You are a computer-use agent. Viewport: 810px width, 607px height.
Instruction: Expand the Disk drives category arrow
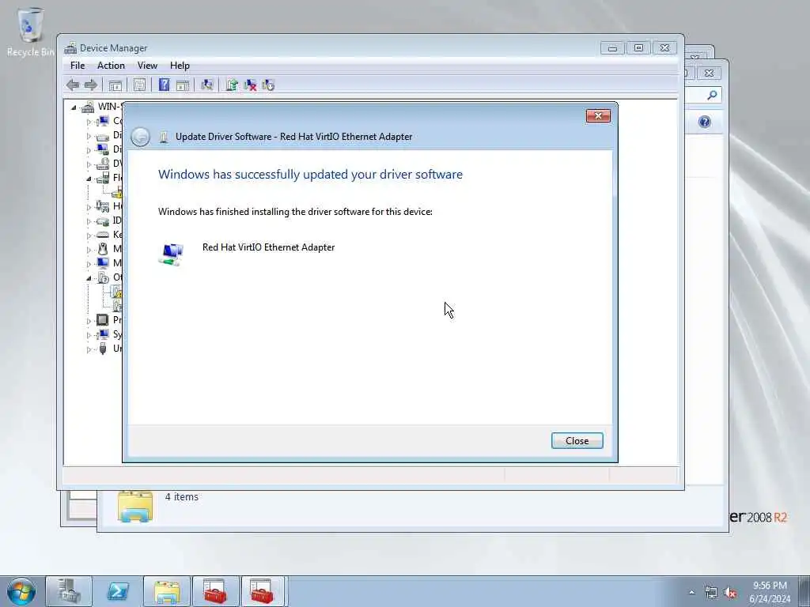(x=89, y=136)
